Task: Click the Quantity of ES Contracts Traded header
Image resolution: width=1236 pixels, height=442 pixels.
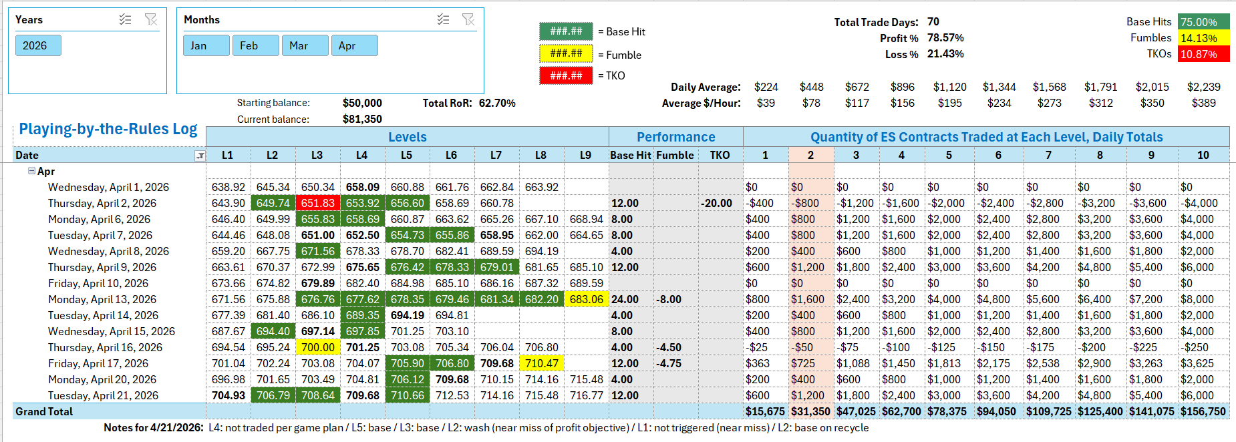Action: click(987, 137)
